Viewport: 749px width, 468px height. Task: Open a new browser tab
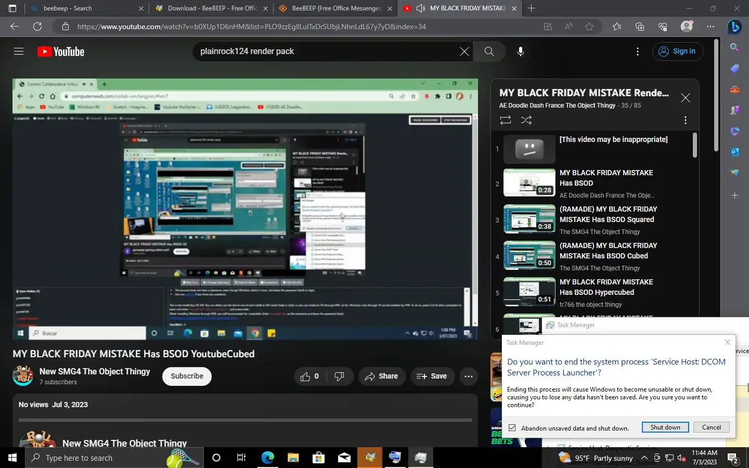(531, 8)
